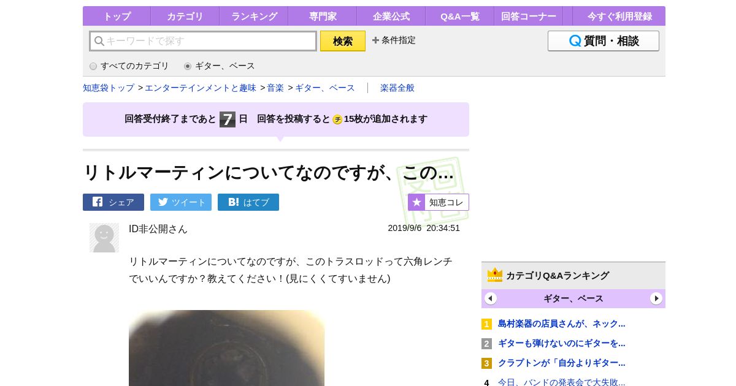Open ranking item 島村楽器の店員さんが、ネック...
Screen dimensions: 736x386
point(562,324)
